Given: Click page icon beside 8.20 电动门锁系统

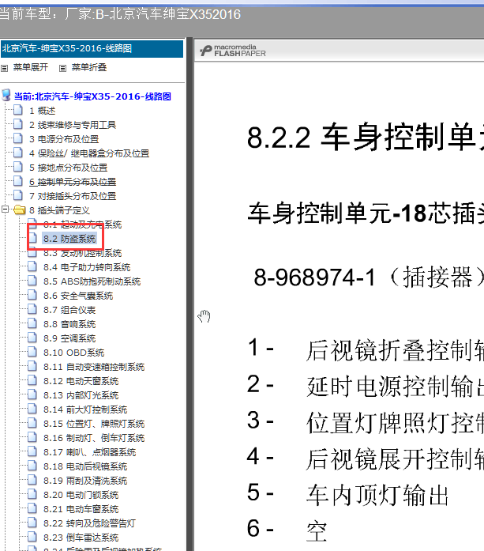Looking at the screenshot, I should [32, 494].
